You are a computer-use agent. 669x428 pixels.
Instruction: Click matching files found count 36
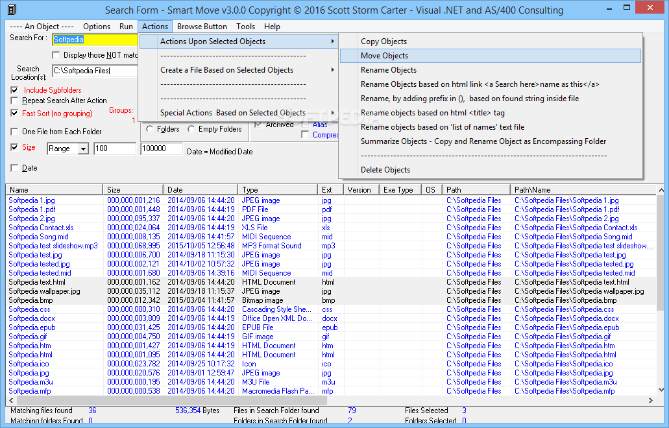[92, 410]
